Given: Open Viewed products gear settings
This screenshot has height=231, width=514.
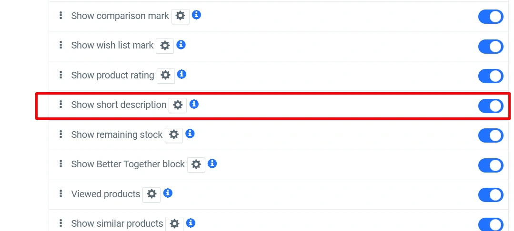Looking at the screenshot, I should 151,194.
